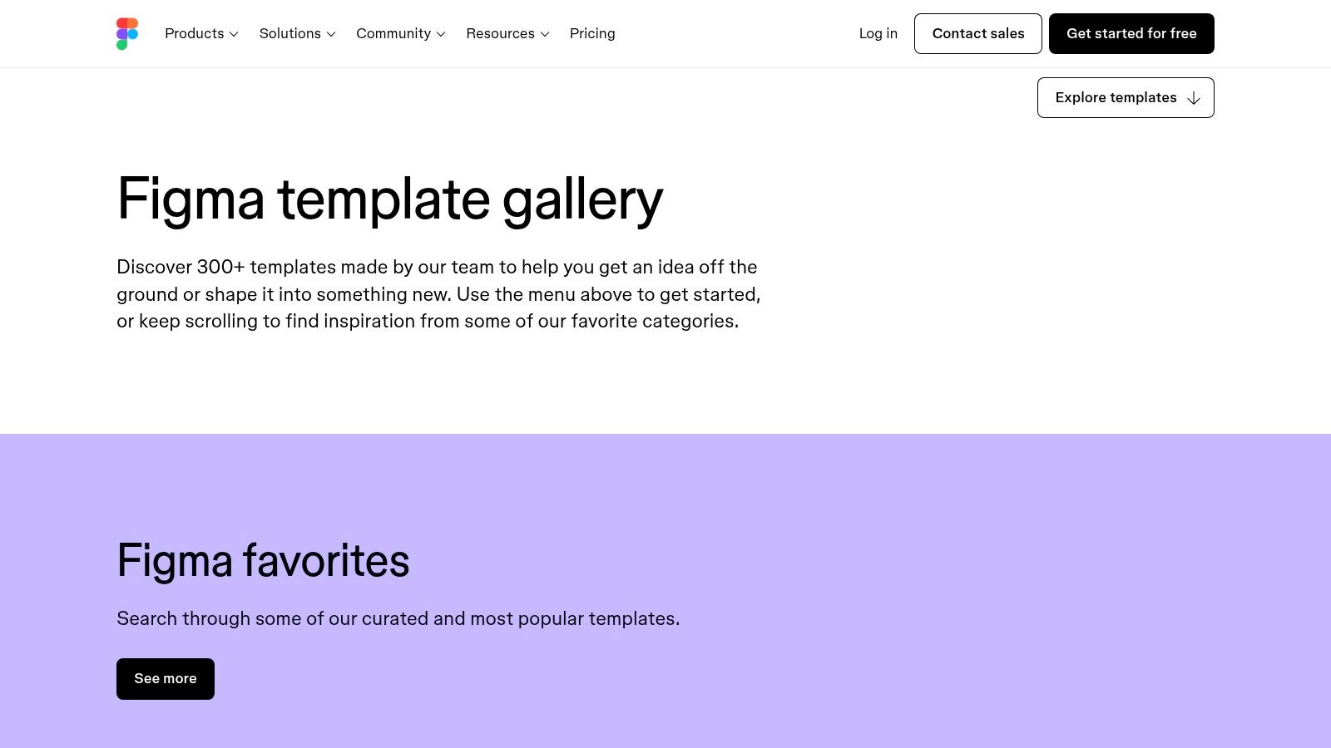
Task: Click the Figma logo icon
Action: pos(127,33)
